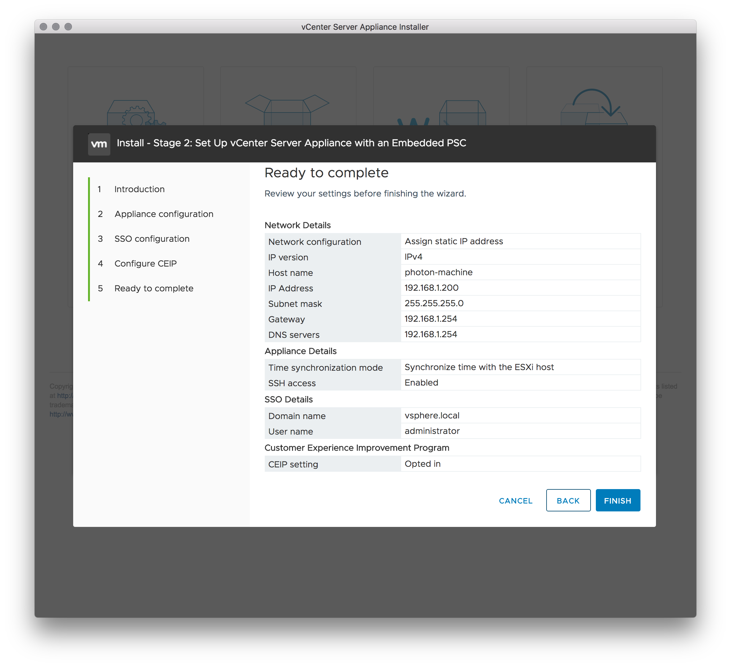Viewport: 731px width, 667px height.
Task: Click the wizard title 'Install - Stage 2'
Action: [291, 143]
